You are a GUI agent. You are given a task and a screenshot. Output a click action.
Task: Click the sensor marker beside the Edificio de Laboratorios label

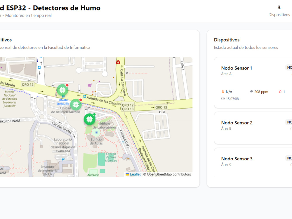pyautogui.click(x=90, y=119)
